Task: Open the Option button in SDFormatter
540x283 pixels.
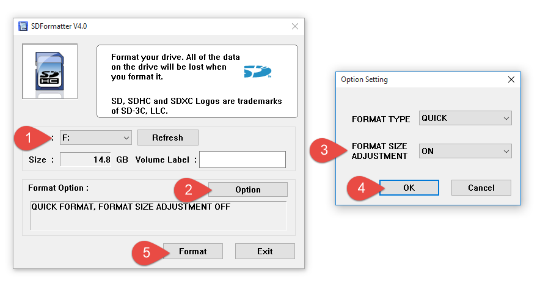Action: (x=248, y=189)
